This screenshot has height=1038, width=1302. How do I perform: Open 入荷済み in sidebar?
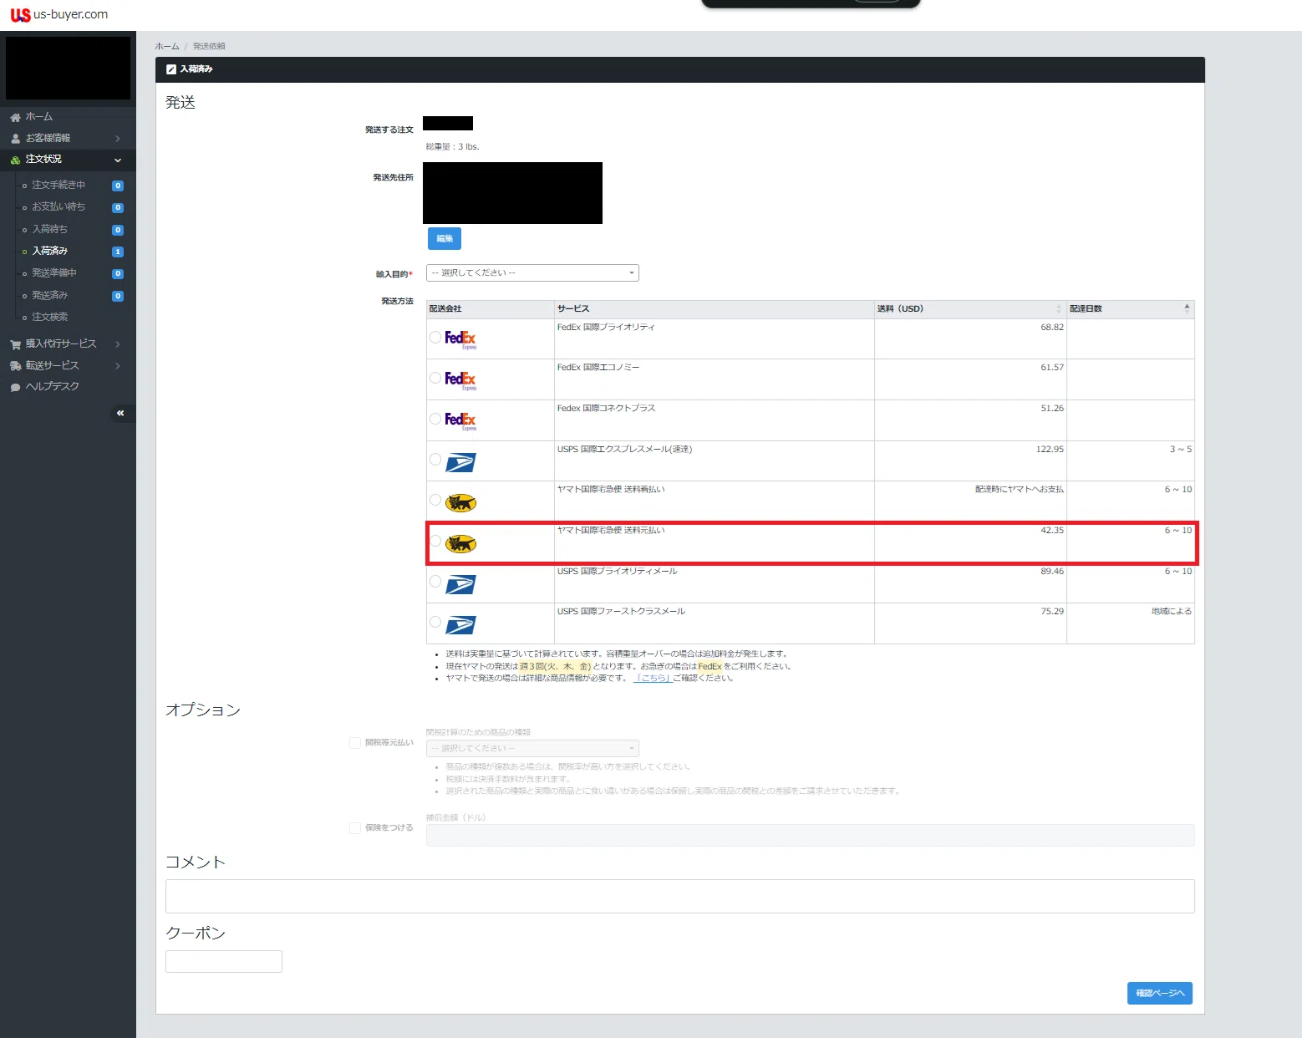point(50,251)
